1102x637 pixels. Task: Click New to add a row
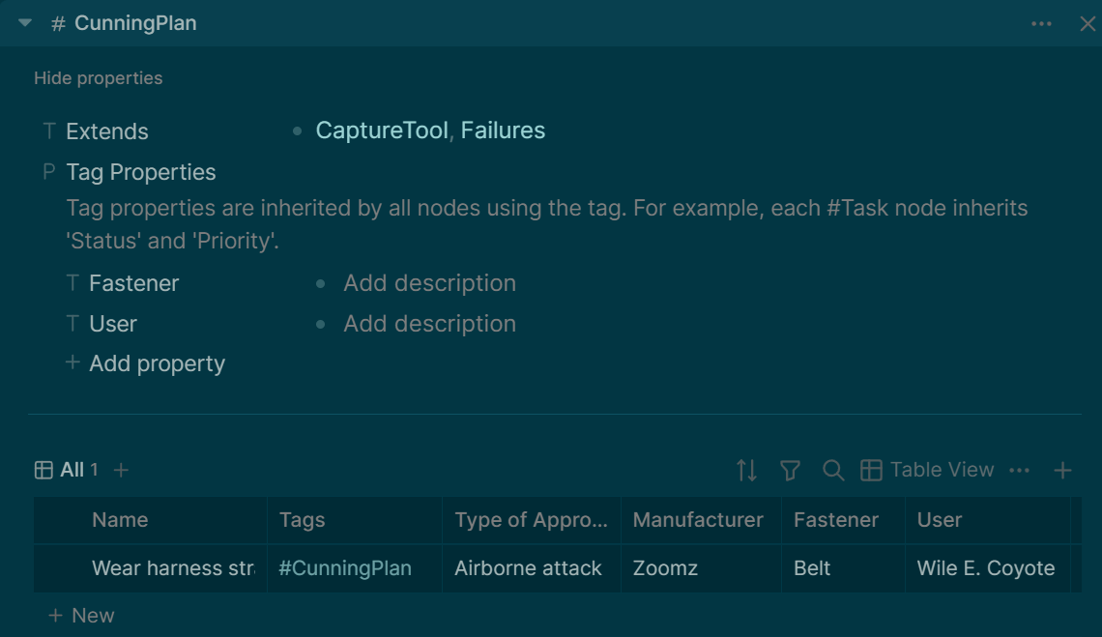pos(82,616)
